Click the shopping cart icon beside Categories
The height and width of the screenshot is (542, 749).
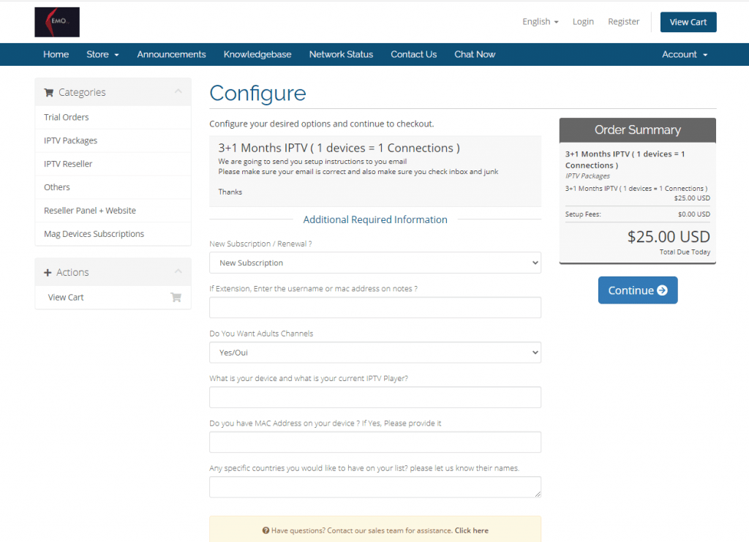coord(49,93)
